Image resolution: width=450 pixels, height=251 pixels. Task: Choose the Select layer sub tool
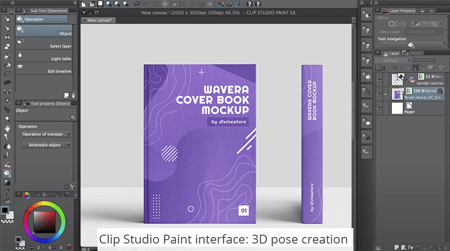tap(44, 43)
